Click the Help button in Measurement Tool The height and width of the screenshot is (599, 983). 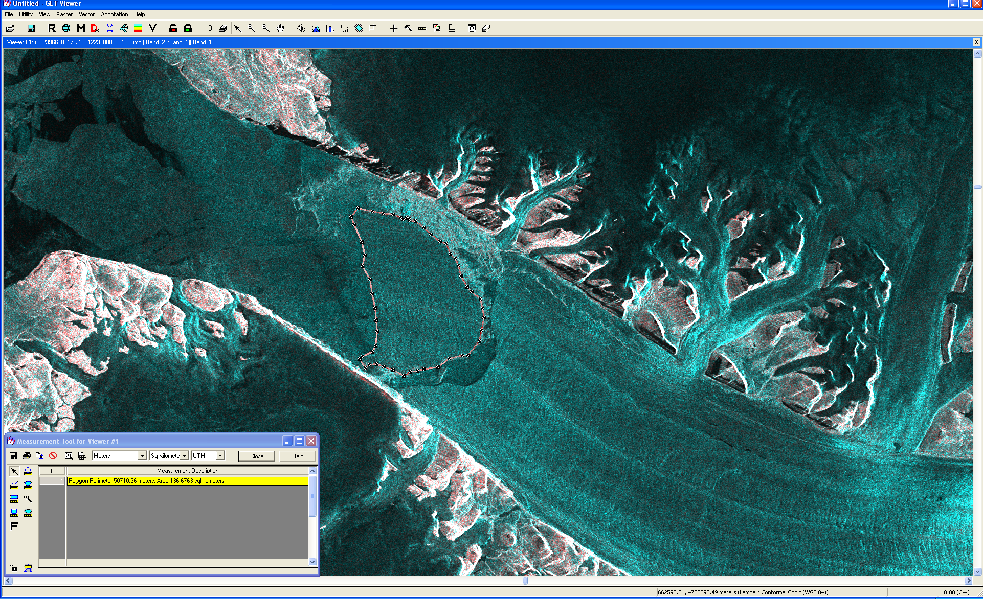click(x=298, y=456)
